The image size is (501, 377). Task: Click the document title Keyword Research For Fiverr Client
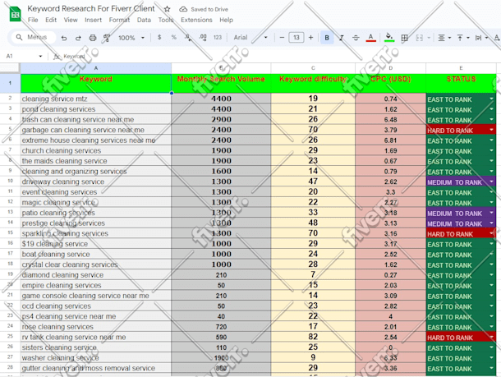coord(91,9)
